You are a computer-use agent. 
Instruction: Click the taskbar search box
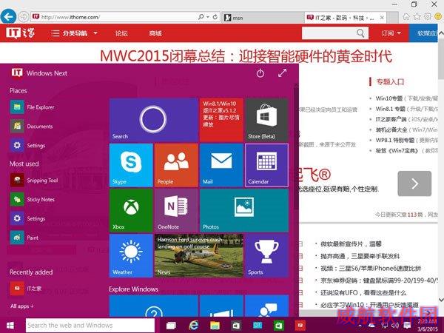pyautogui.click(x=90, y=326)
